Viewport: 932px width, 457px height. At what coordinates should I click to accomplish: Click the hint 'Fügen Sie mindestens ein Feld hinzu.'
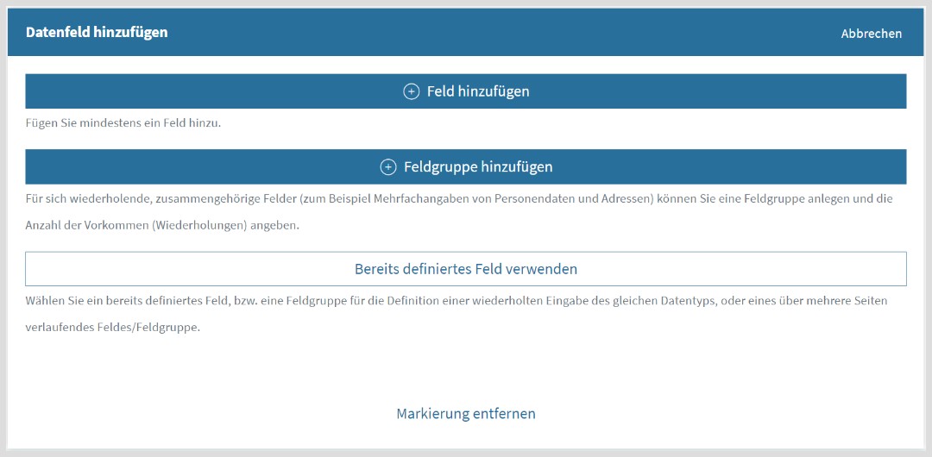point(123,124)
